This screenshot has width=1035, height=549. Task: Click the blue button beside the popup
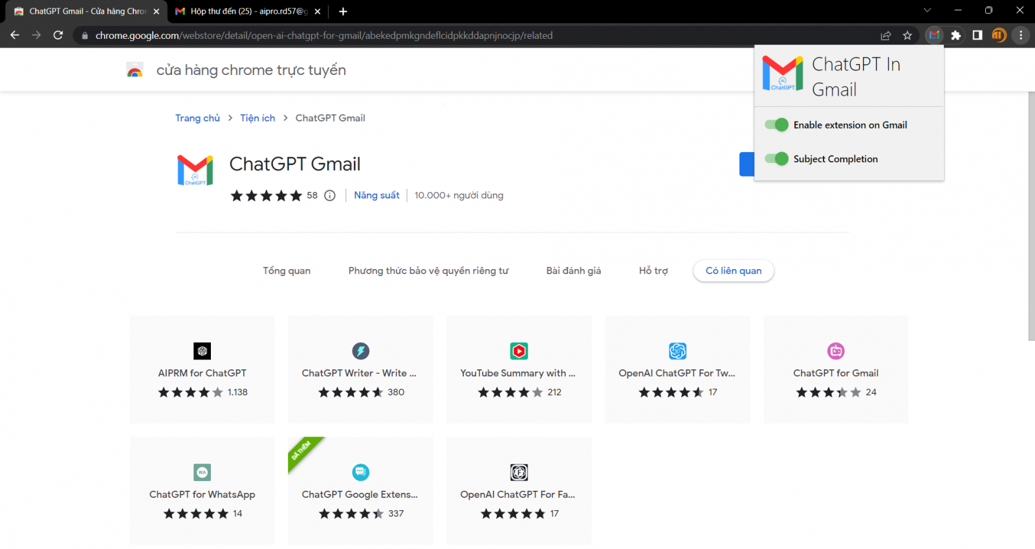tap(746, 164)
